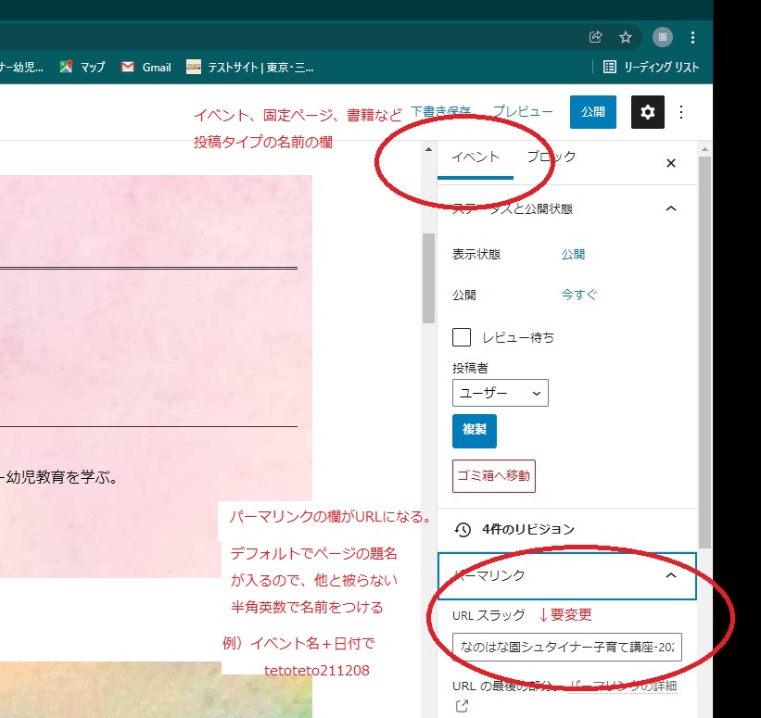
Task: Open the 投稿者 user dropdown
Action: tap(500, 393)
